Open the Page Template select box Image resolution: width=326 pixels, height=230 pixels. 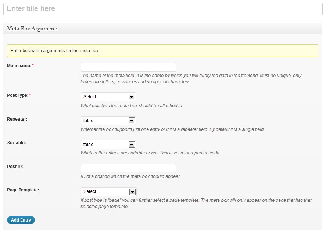coord(108,191)
